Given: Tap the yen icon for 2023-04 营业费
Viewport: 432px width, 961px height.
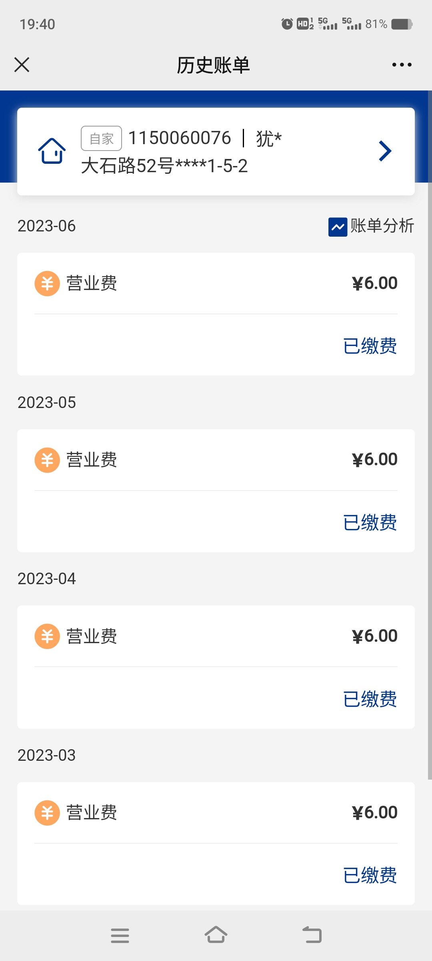Looking at the screenshot, I should [x=47, y=636].
